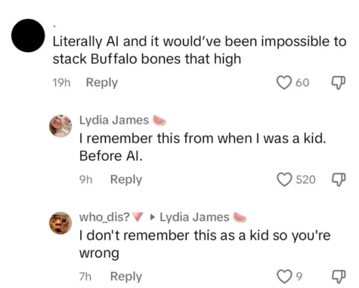The height and width of the screenshot is (288, 359).
Task: Open Lydia James mention in who_dis? reply header
Action: point(194,217)
